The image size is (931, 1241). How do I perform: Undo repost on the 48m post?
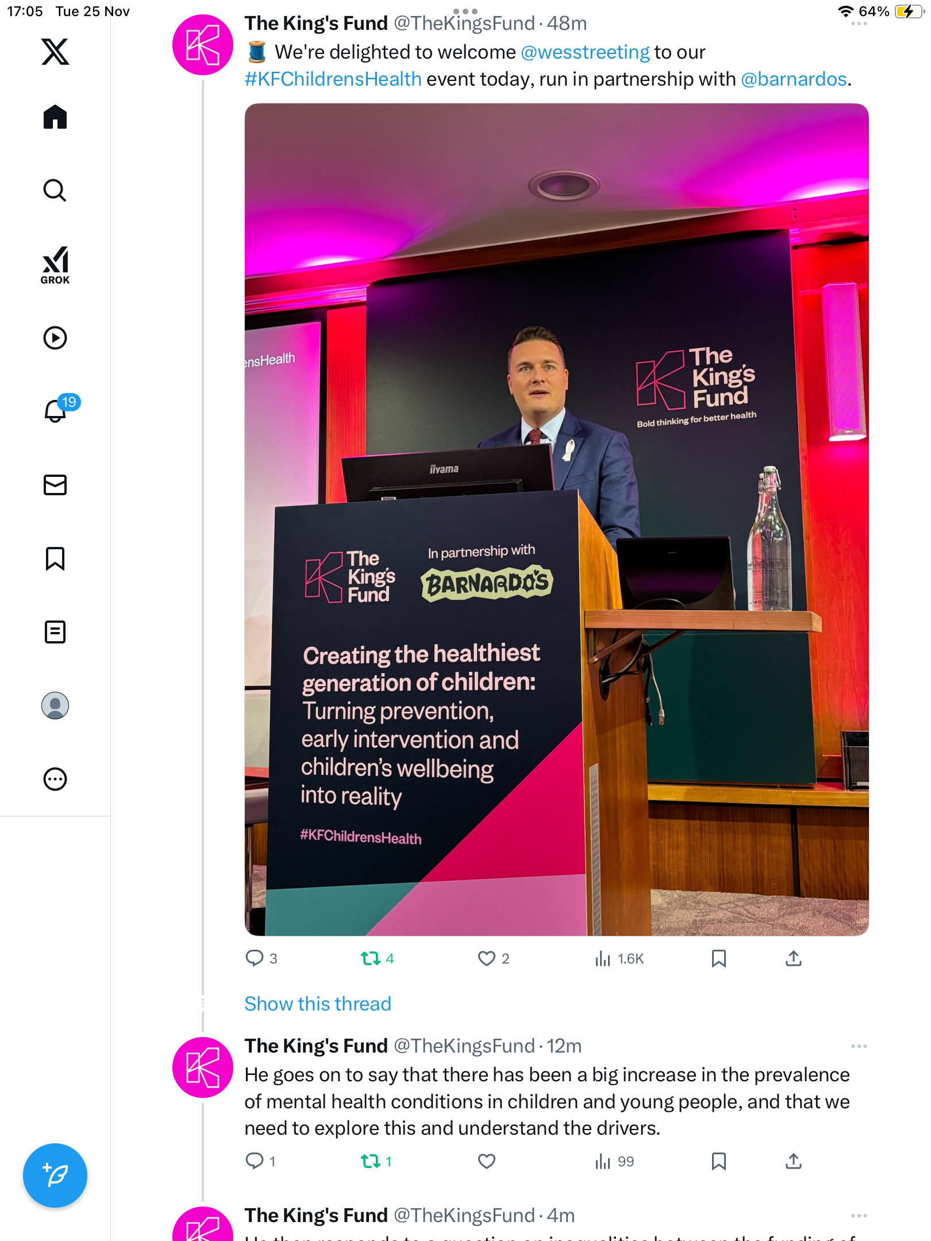coord(371,958)
